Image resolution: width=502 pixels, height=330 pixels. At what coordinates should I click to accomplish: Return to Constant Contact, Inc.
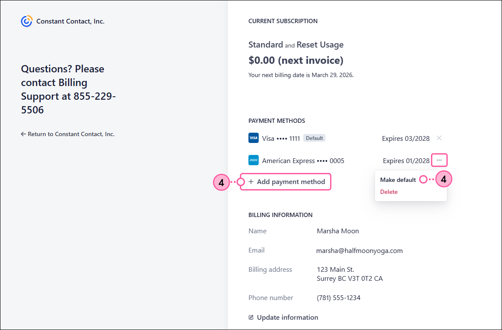[x=71, y=134]
